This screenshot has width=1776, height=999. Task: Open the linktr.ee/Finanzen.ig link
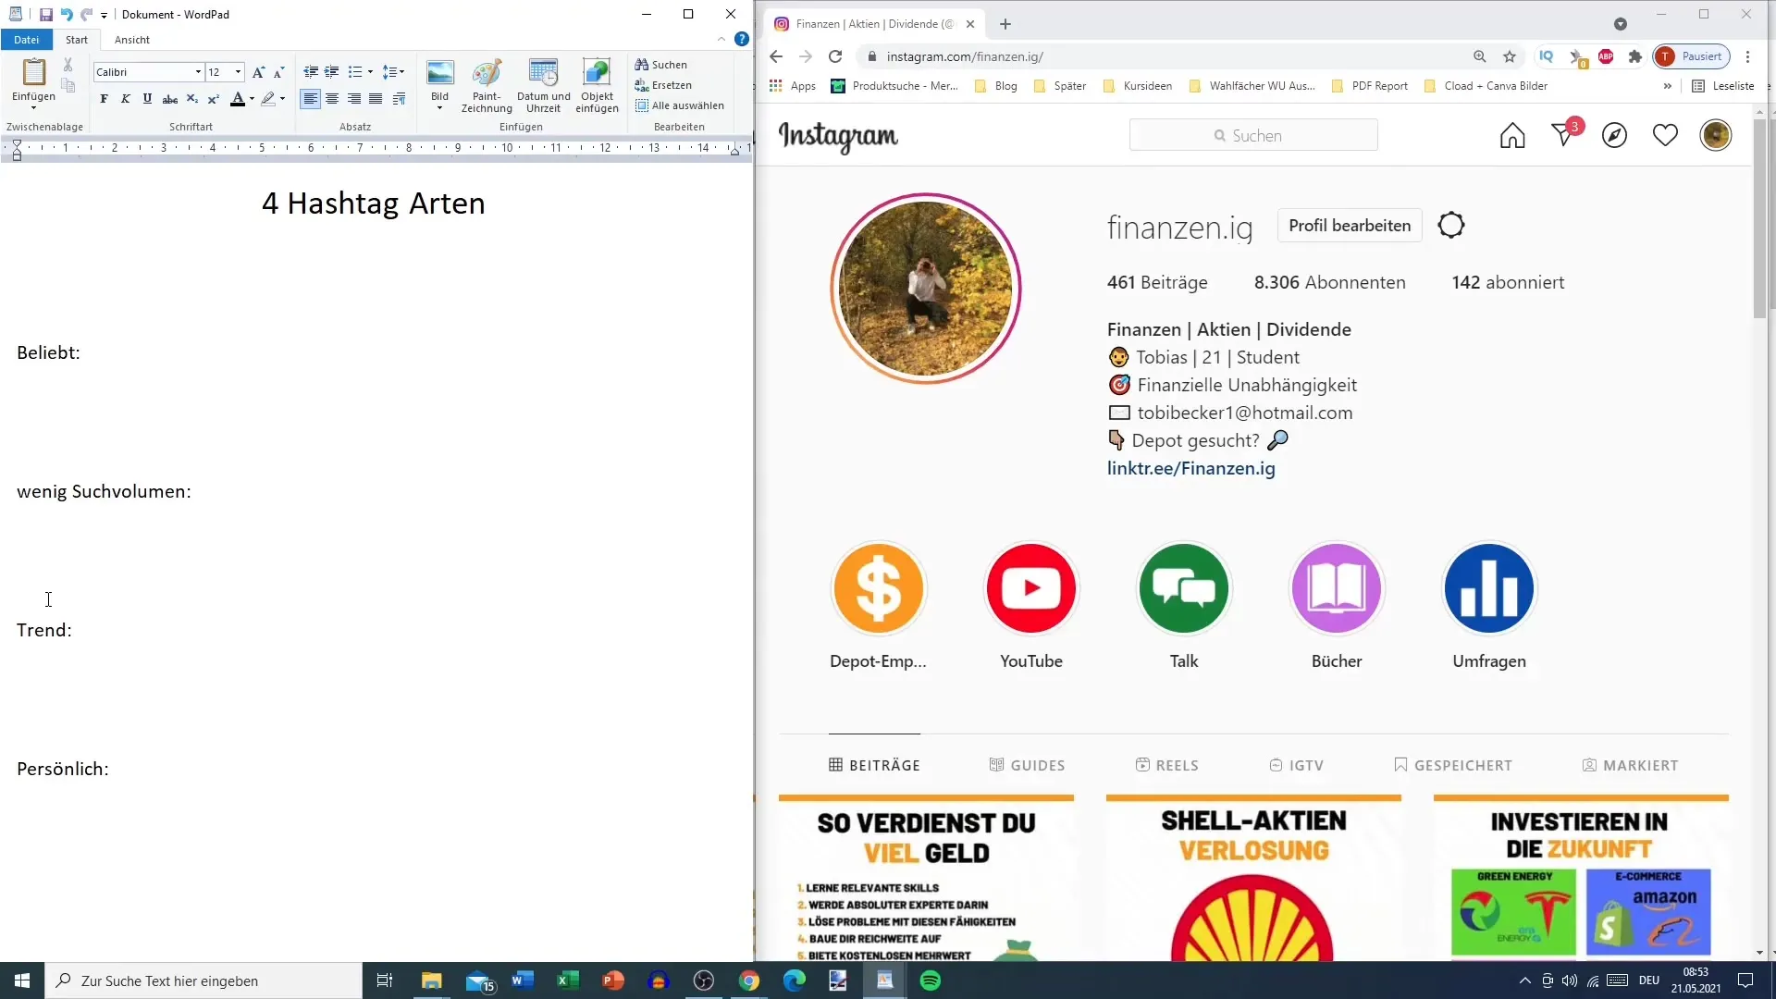[x=1190, y=468]
